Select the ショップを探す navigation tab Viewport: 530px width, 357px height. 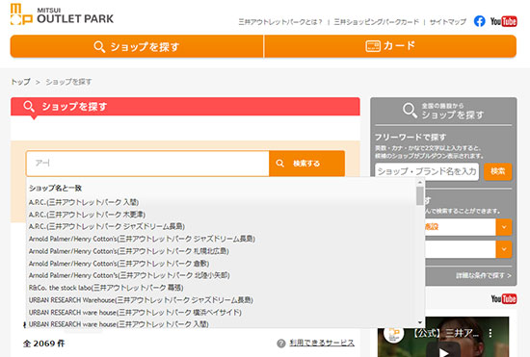(137, 46)
